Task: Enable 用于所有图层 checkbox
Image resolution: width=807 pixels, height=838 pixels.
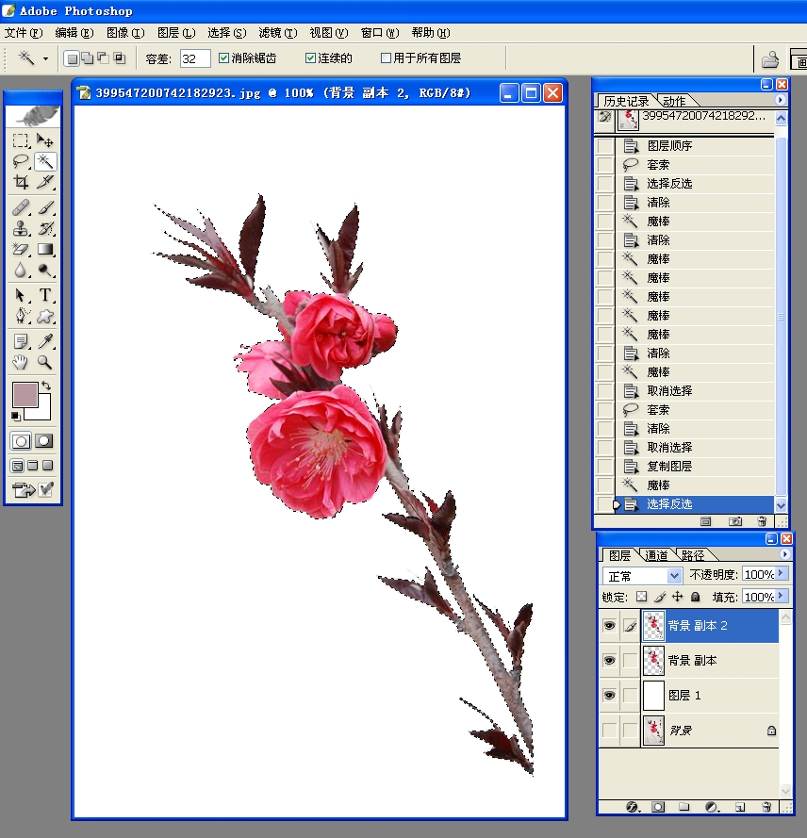Action: [386, 58]
